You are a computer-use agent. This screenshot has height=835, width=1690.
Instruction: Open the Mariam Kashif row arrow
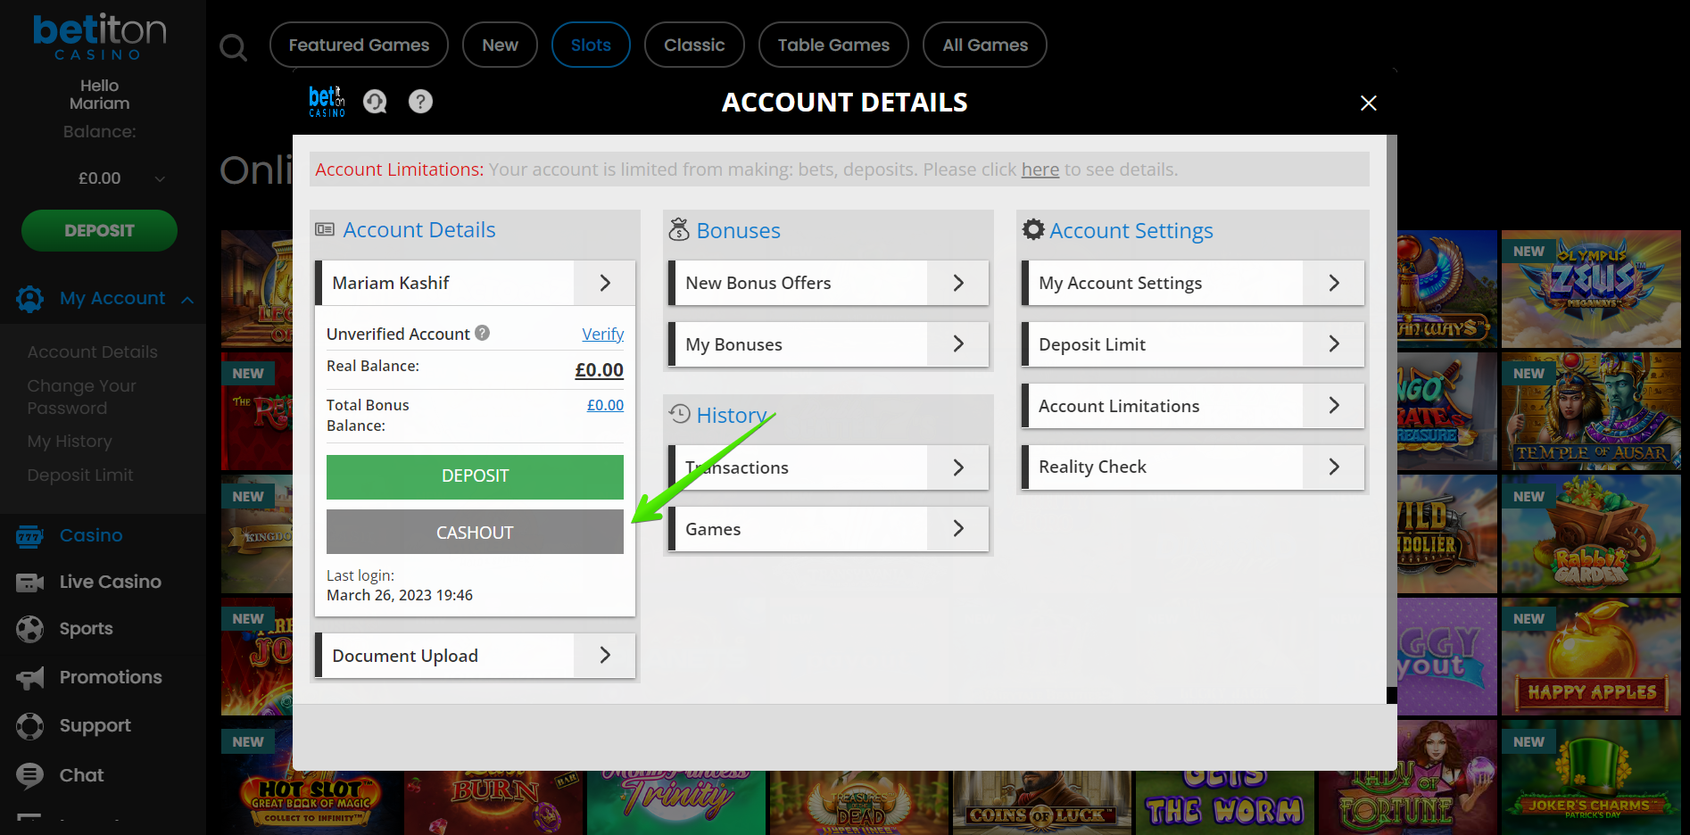point(605,283)
